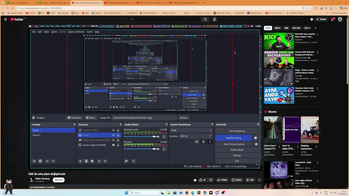Adjust the Duration 300 ms stepper
This screenshot has width=349, height=196.
(x=210, y=136)
